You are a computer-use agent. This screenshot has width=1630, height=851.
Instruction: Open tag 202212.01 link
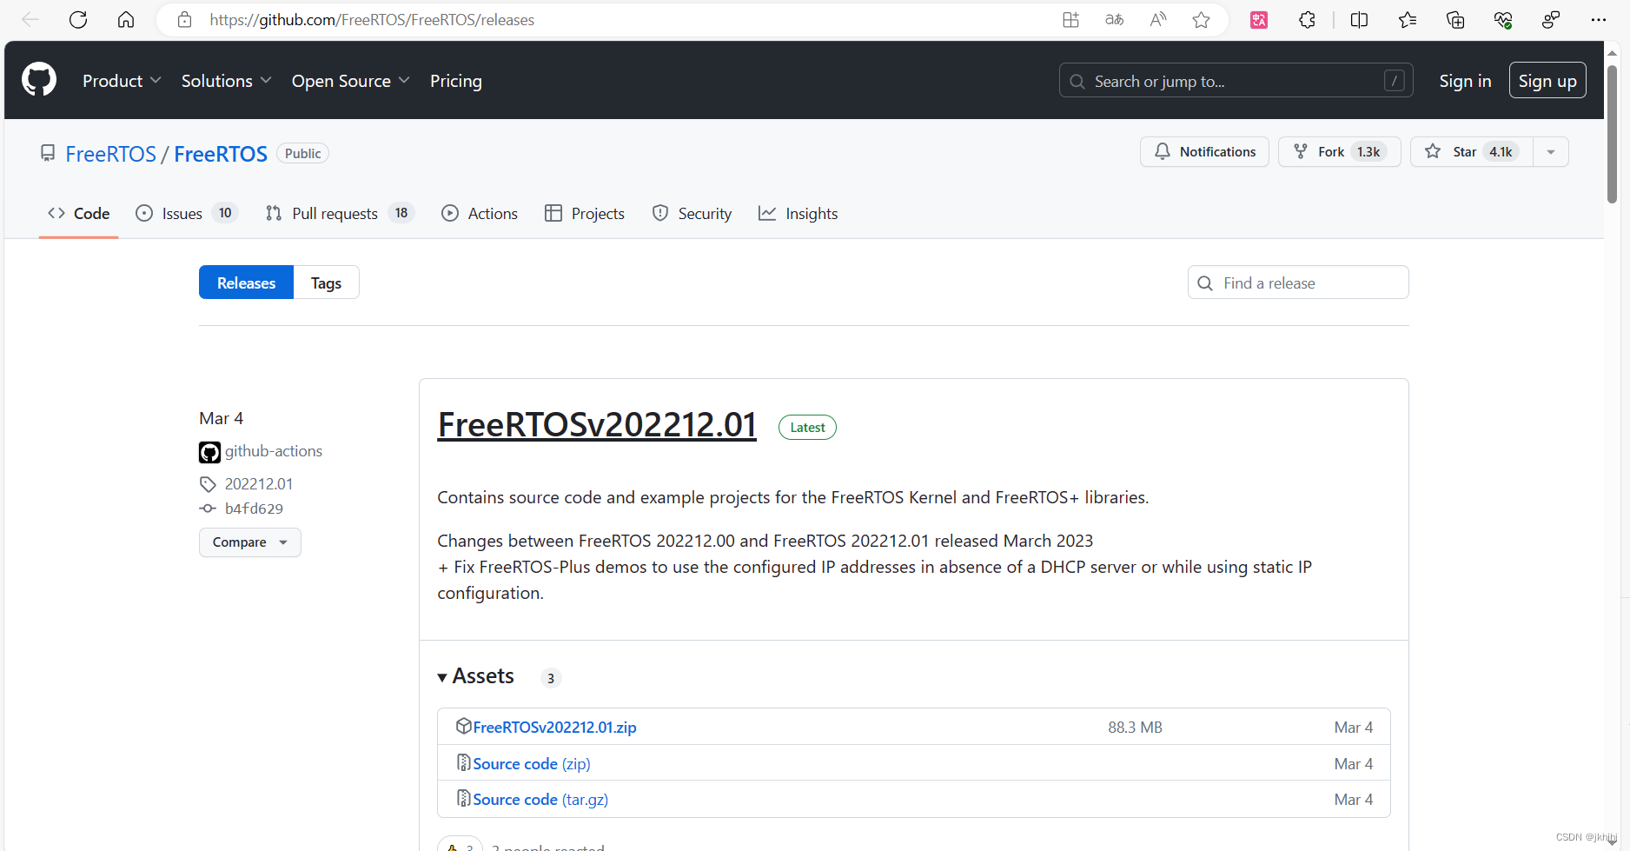(x=259, y=484)
